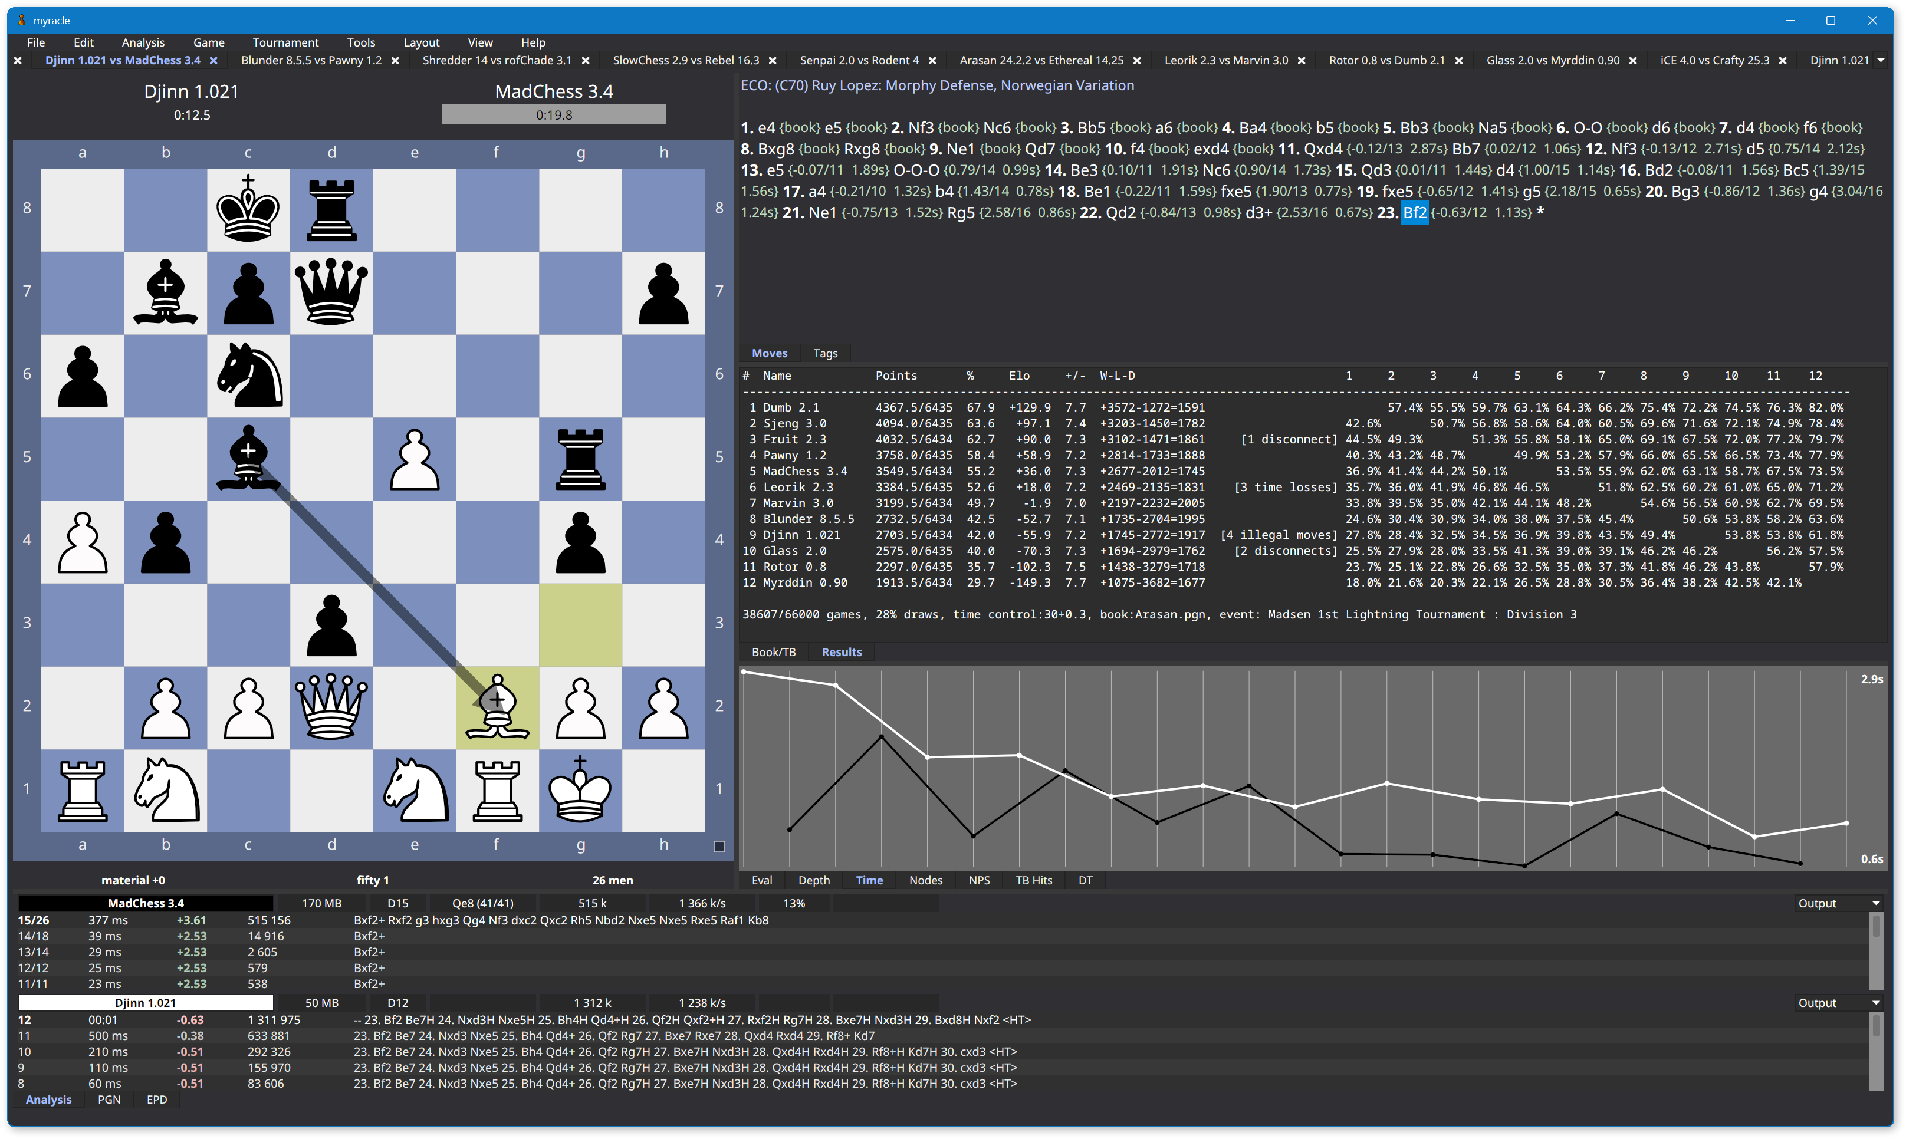The width and height of the screenshot is (1906, 1139).
Task: Click the black knight on c6
Action: (248, 376)
